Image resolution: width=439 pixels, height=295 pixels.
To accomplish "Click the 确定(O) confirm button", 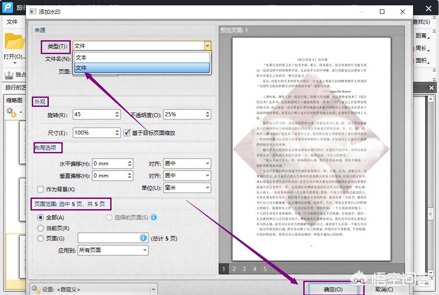I will (x=333, y=289).
